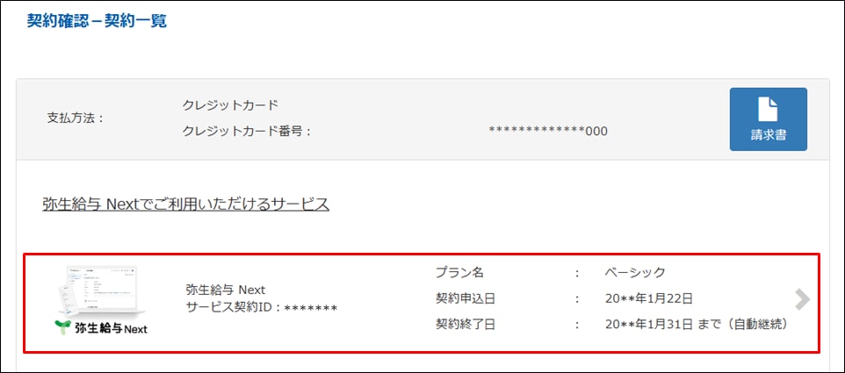The image size is (845, 373).
Task: Click the クレジットカード番号 label
Action: 247,132
